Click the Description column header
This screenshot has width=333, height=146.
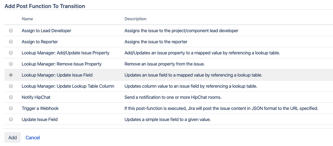pyautogui.click(x=136, y=19)
